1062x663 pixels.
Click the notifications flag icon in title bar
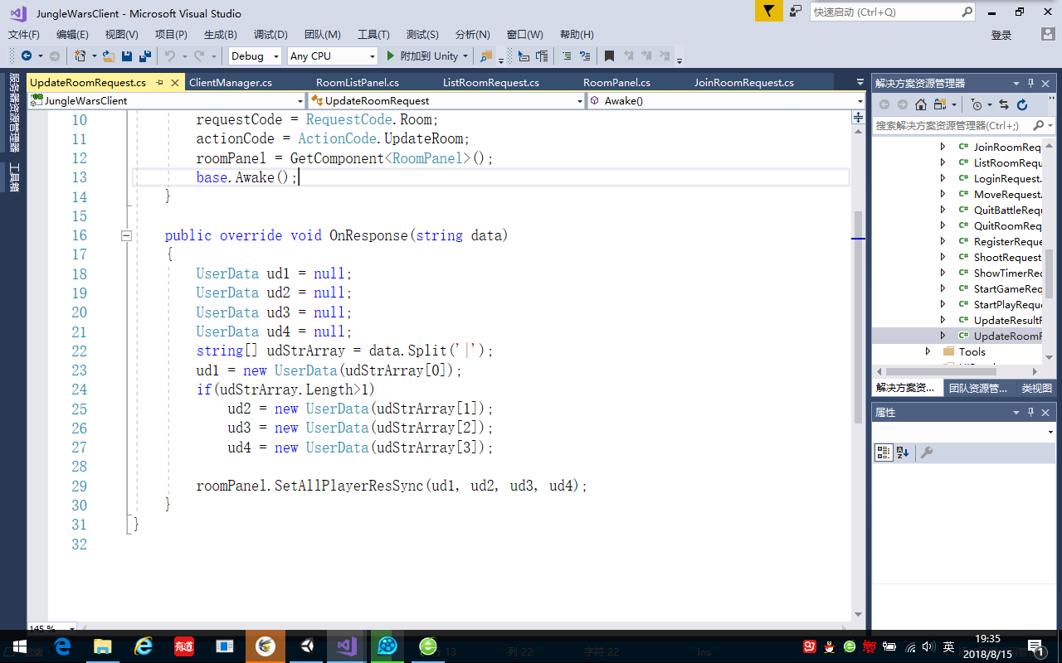pos(769,11)
